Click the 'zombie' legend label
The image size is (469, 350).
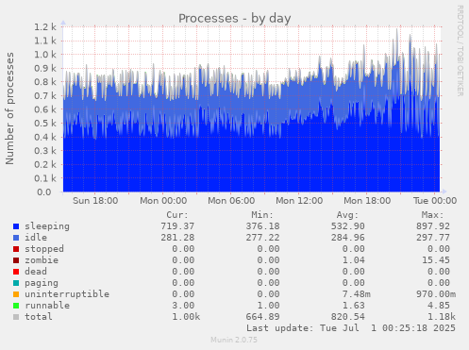pos(42,260)
